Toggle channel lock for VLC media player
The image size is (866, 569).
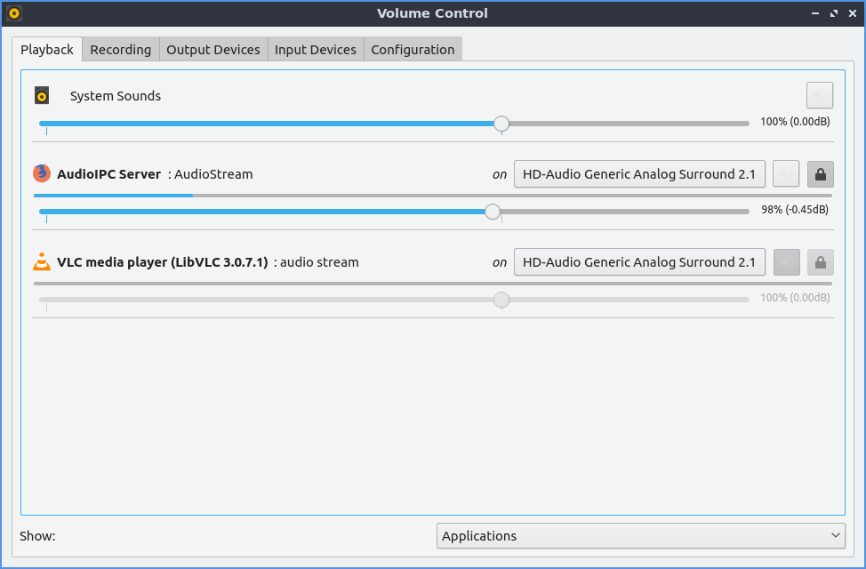click(x=820, y=262)
